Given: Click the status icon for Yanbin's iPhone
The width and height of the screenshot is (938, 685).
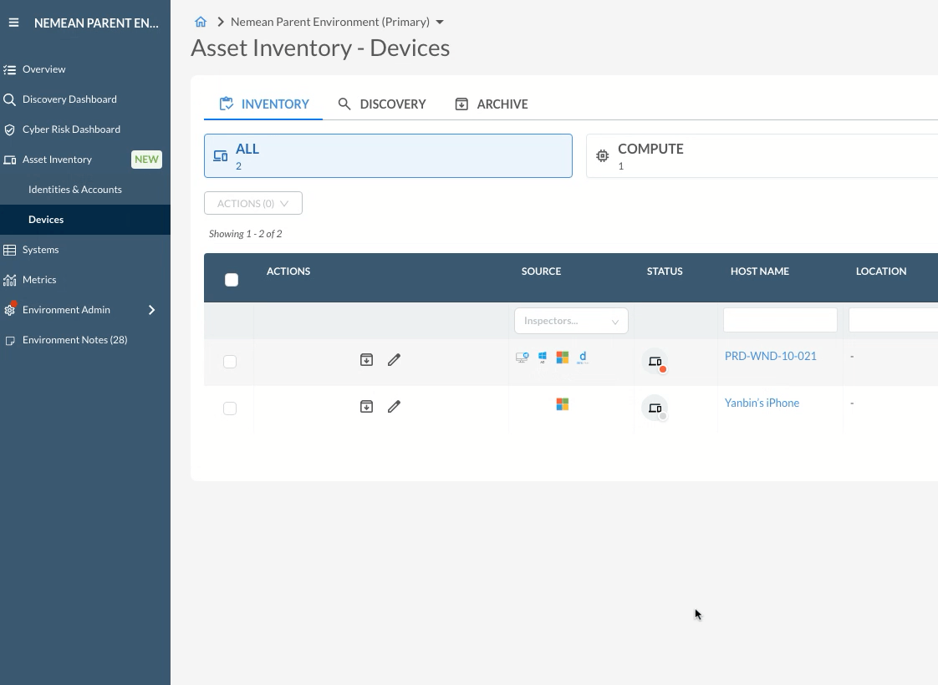Looking at the screenshot, I should (655, 408).
